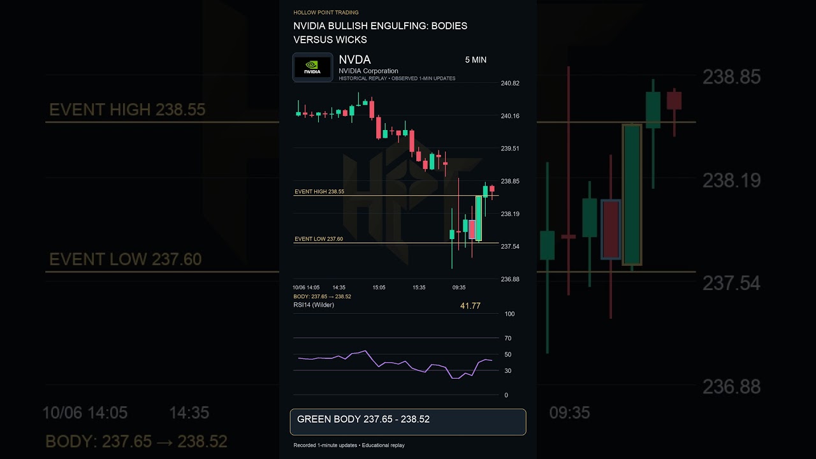This screenshot has width=816, height=459.
Task: Click the 15:05 time axis label
Action: pos(379,288)
